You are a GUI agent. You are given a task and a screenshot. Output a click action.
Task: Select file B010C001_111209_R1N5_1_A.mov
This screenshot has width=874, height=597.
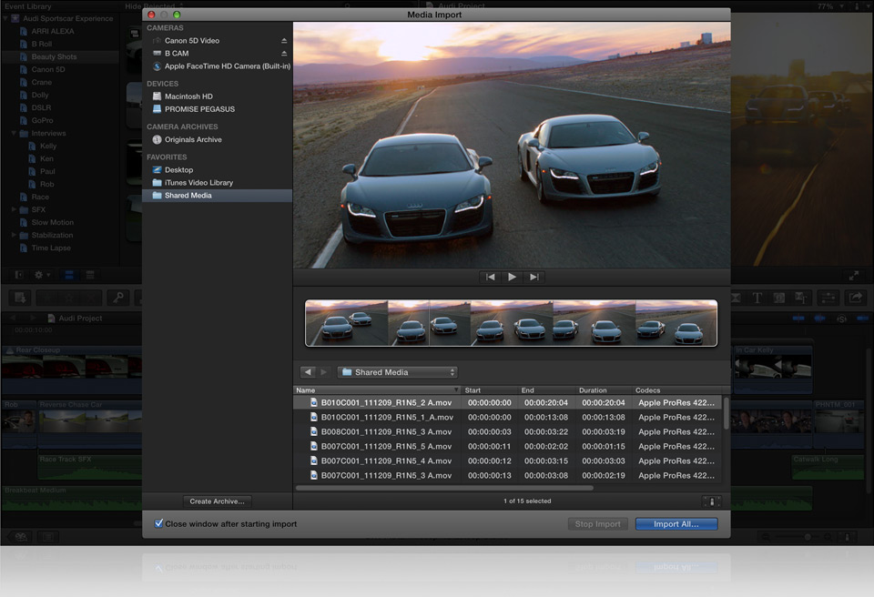(508, 418)
